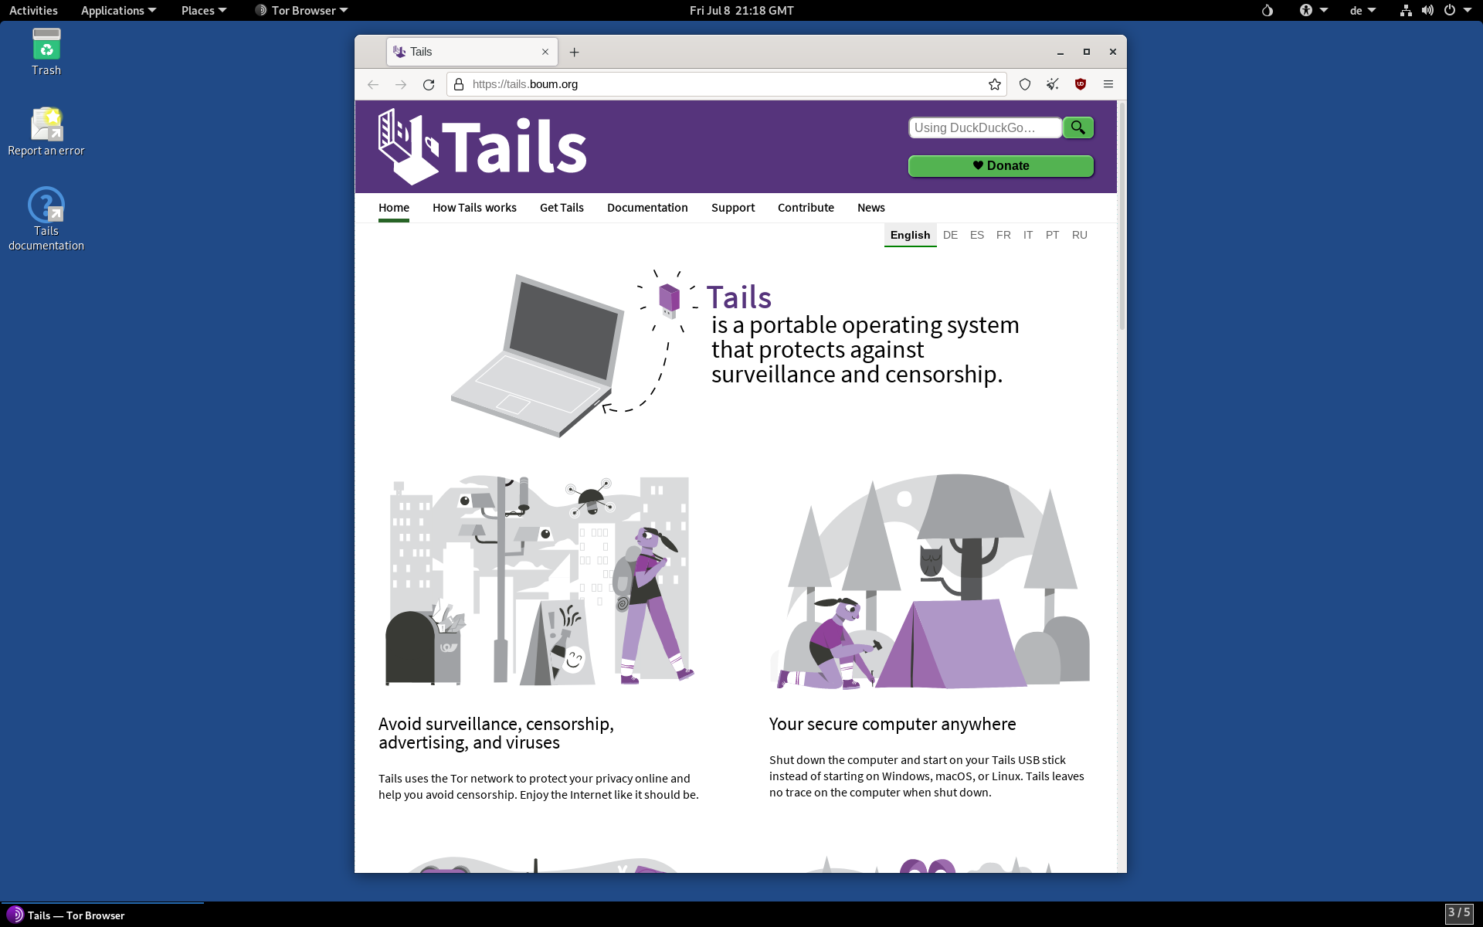1483x927 pixels.
Task: Open the Trash desktop icon
Action: (46, 51)
